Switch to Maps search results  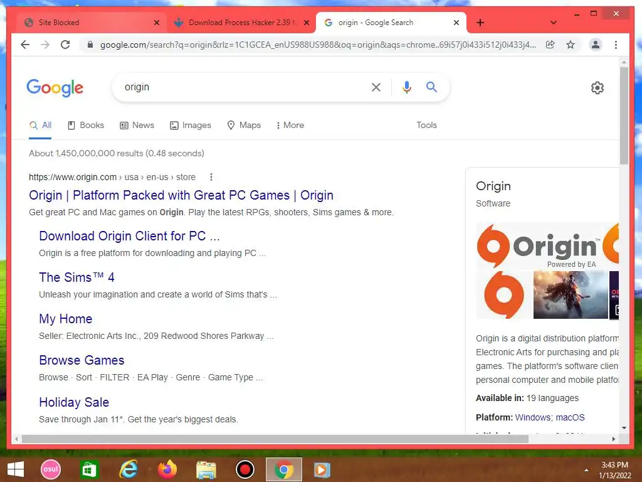point(244,126)
